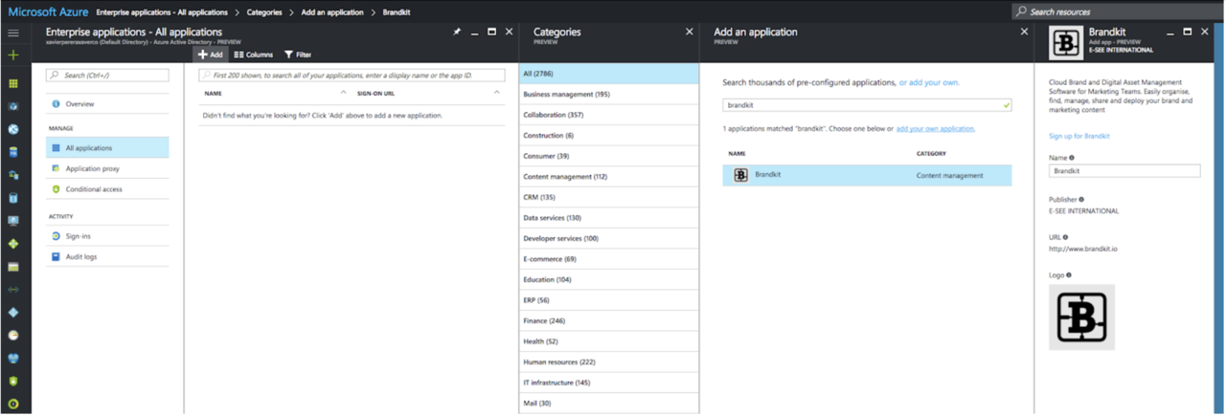Click the Conditional access shield icon
The image size is (1226, 416).
56,189
